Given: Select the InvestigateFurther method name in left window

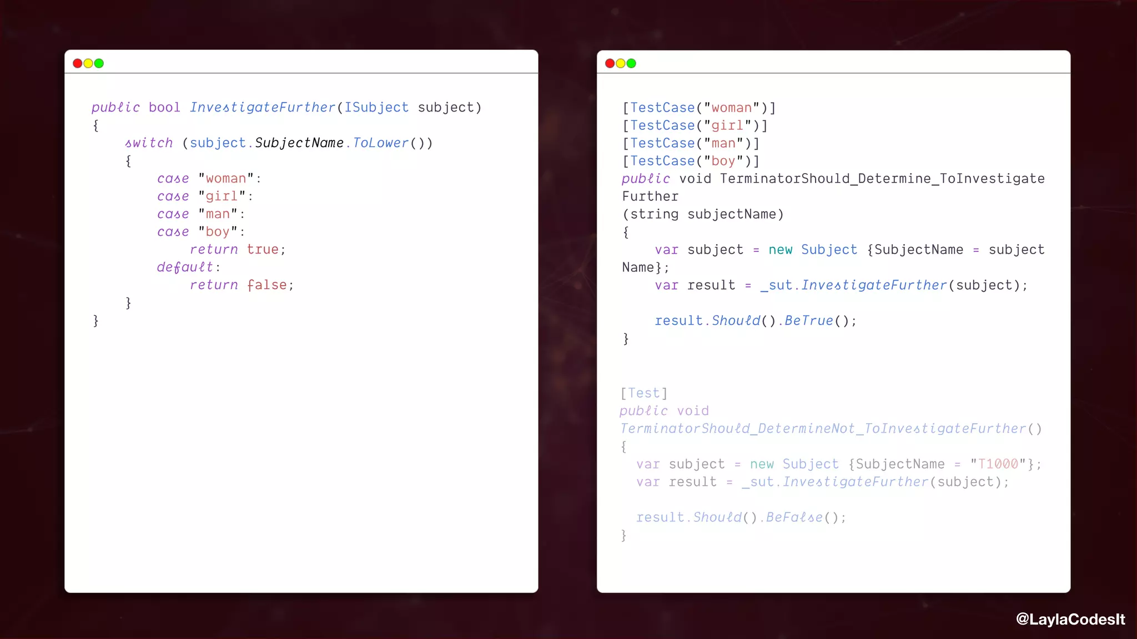Looking at the screenshot, I should point(263,107).
